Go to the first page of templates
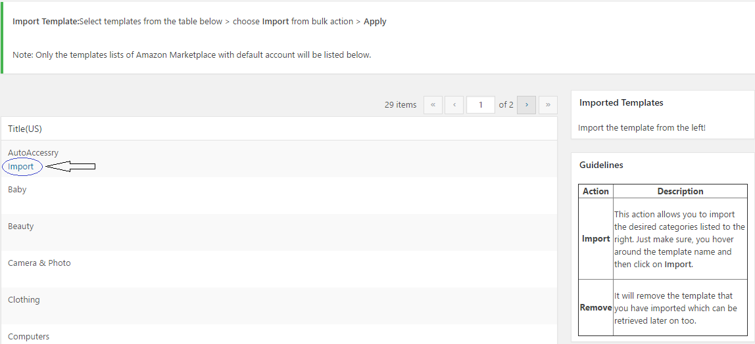 [433, 105]
